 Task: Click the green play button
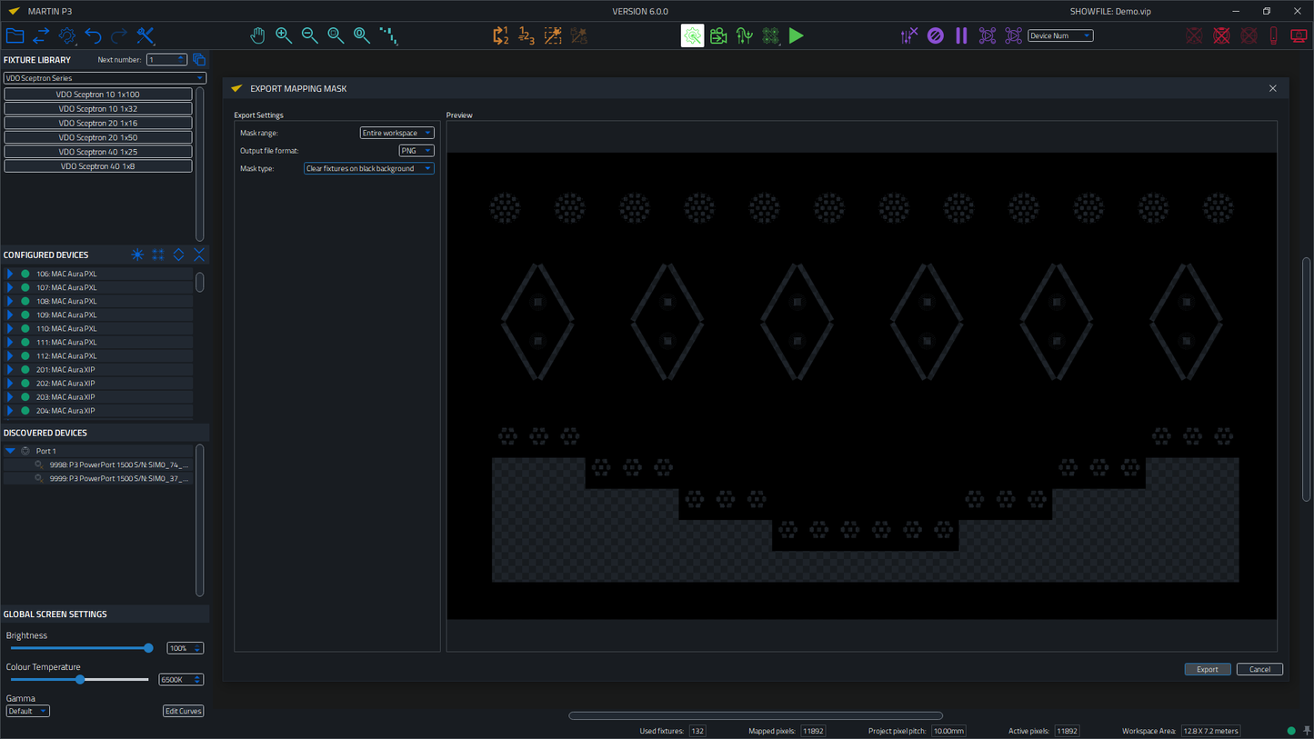[797, 35]
